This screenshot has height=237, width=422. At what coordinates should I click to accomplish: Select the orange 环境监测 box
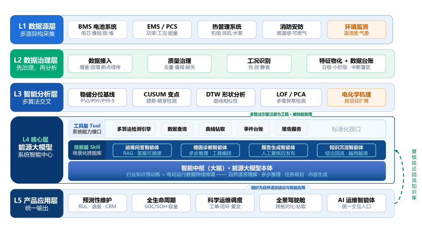[357, 29]
